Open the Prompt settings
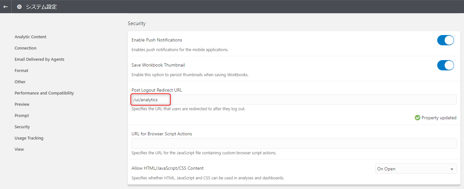 22,116
